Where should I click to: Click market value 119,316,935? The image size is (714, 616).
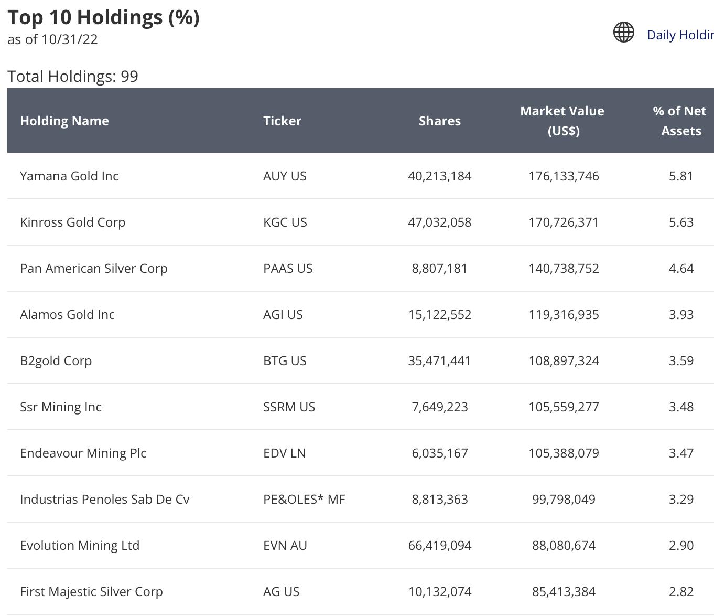tap(564, 314)
